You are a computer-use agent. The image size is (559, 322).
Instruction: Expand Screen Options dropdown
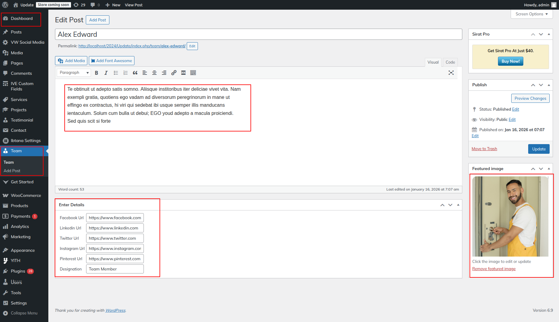(x=532, y=14)
